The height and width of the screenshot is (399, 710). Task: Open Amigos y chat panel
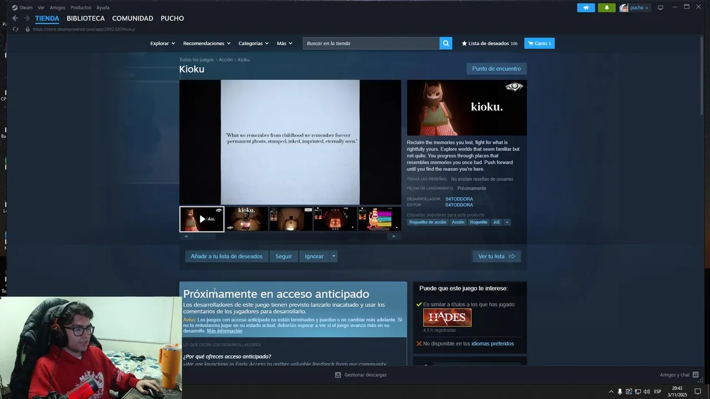[679, 375]
